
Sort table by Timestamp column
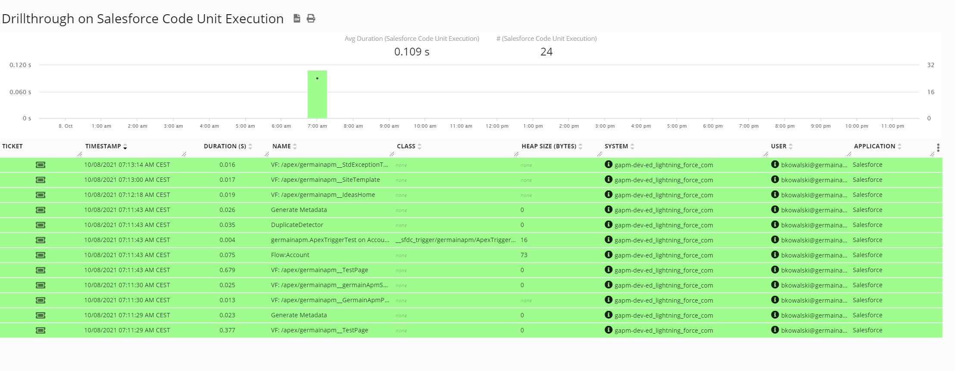coord(103,146)
